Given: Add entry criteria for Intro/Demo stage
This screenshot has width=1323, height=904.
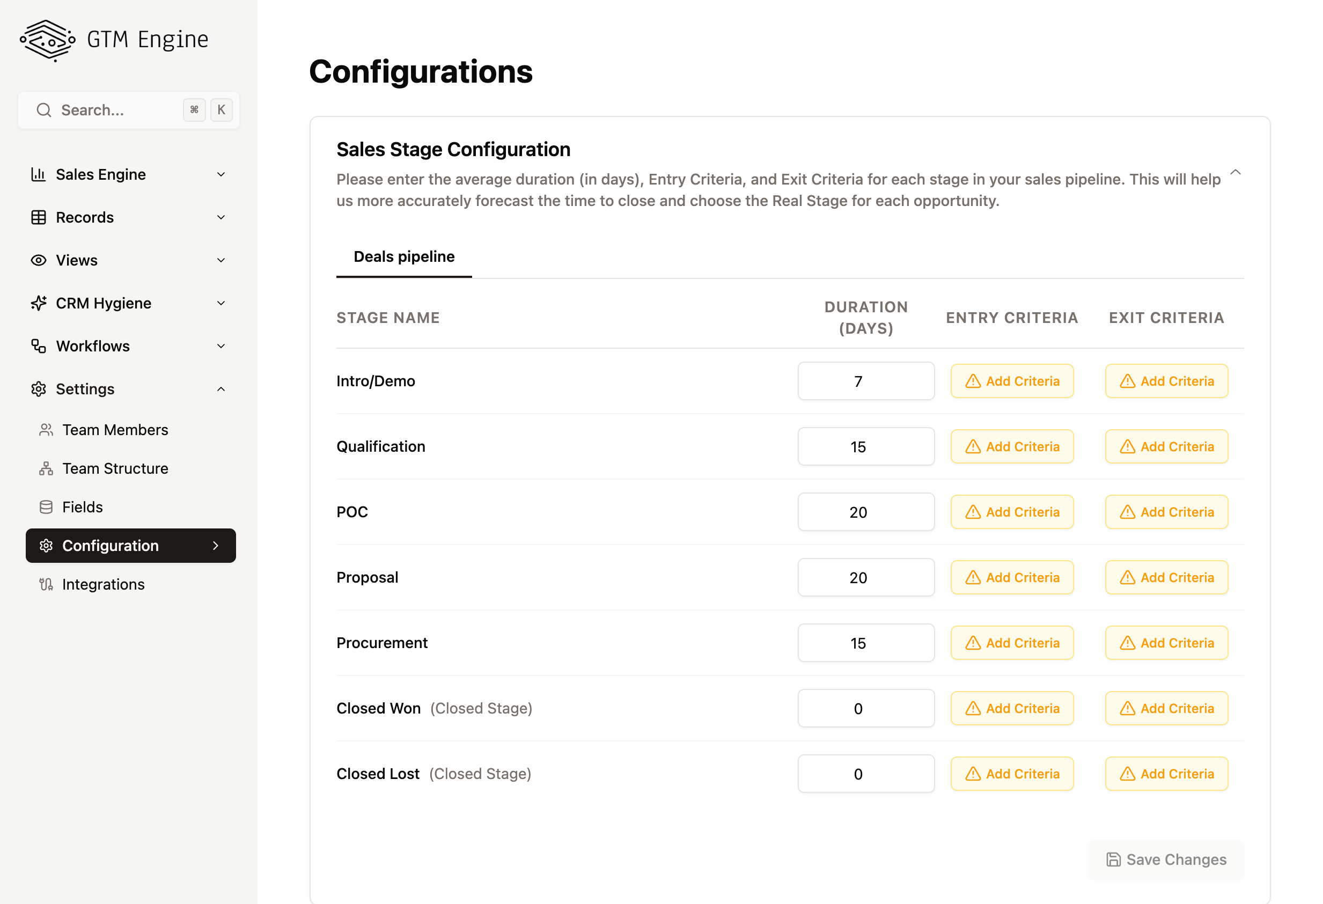Looking at the screenshot, I should coord(1012,381).
